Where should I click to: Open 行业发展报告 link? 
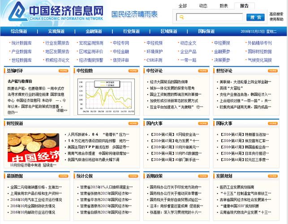[x=57, y=43]
